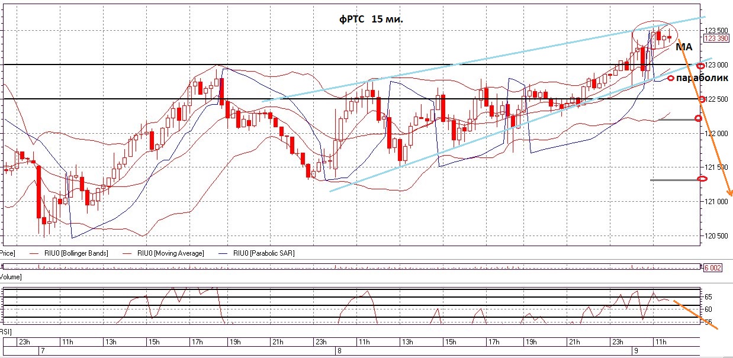The height and width of the screenshot is (358, 733).
Task: Select day 9 on the date axis
Action: (x=635, y=350)
